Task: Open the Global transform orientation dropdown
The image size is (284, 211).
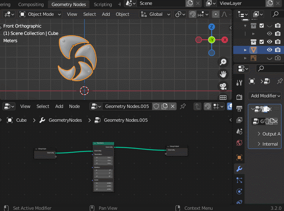Action: (156, 14)
